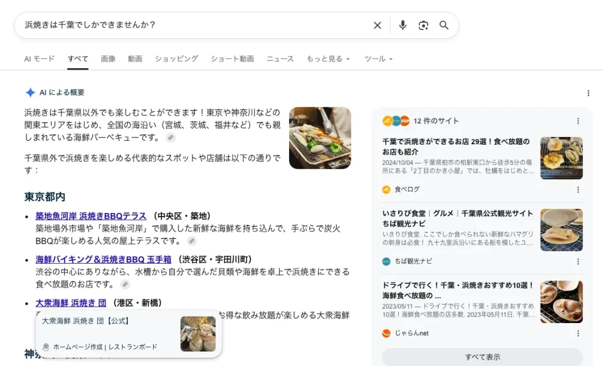Open the 大衆海鮮 浜焼き 団 link

coord(71,303)
